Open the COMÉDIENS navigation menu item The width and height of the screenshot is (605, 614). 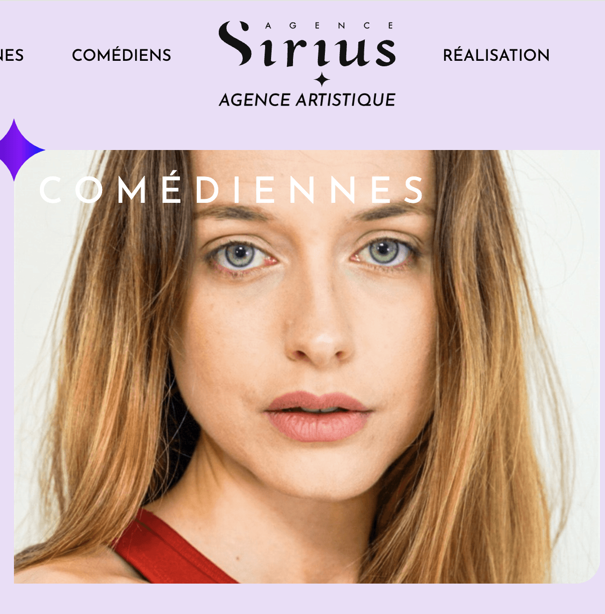[x=122, y=55]
